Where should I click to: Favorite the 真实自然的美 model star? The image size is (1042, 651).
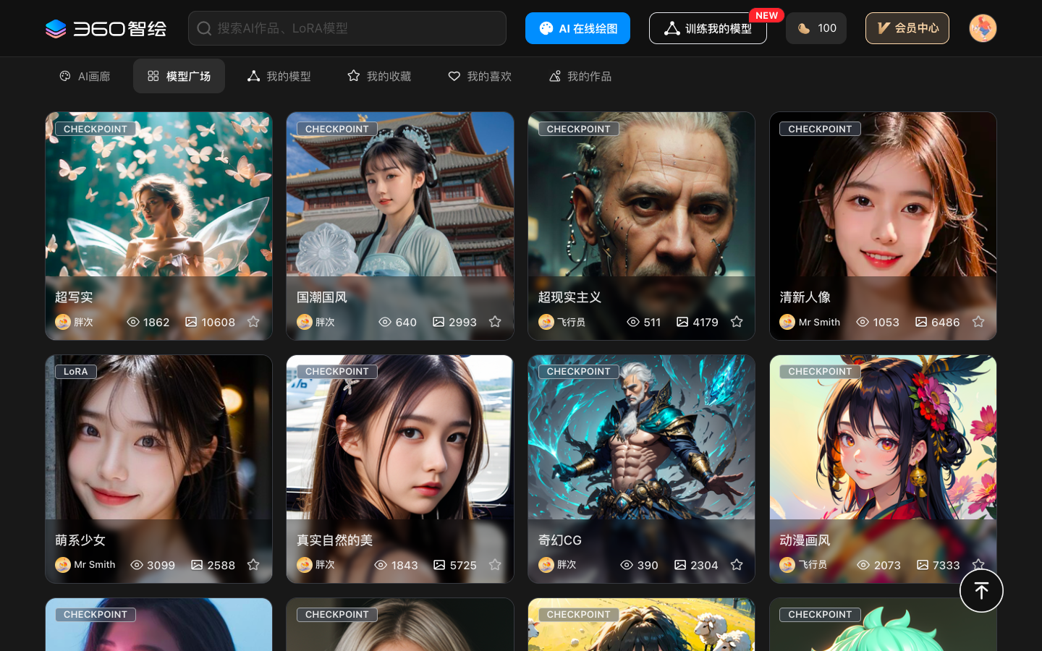pos(495,564)
